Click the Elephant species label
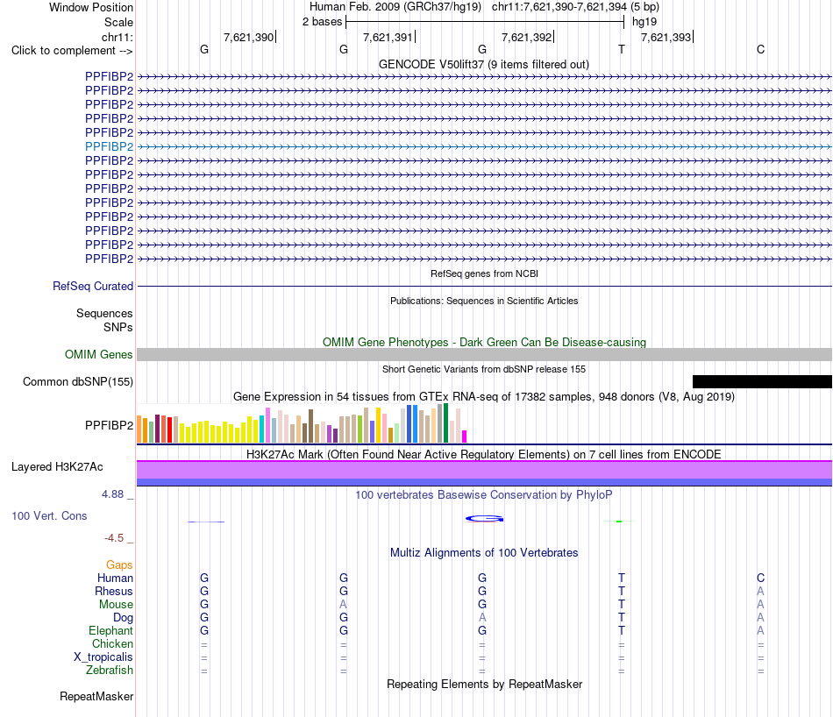Image resolution: width=833 pixels, height=717 pixels. point(110,630)
